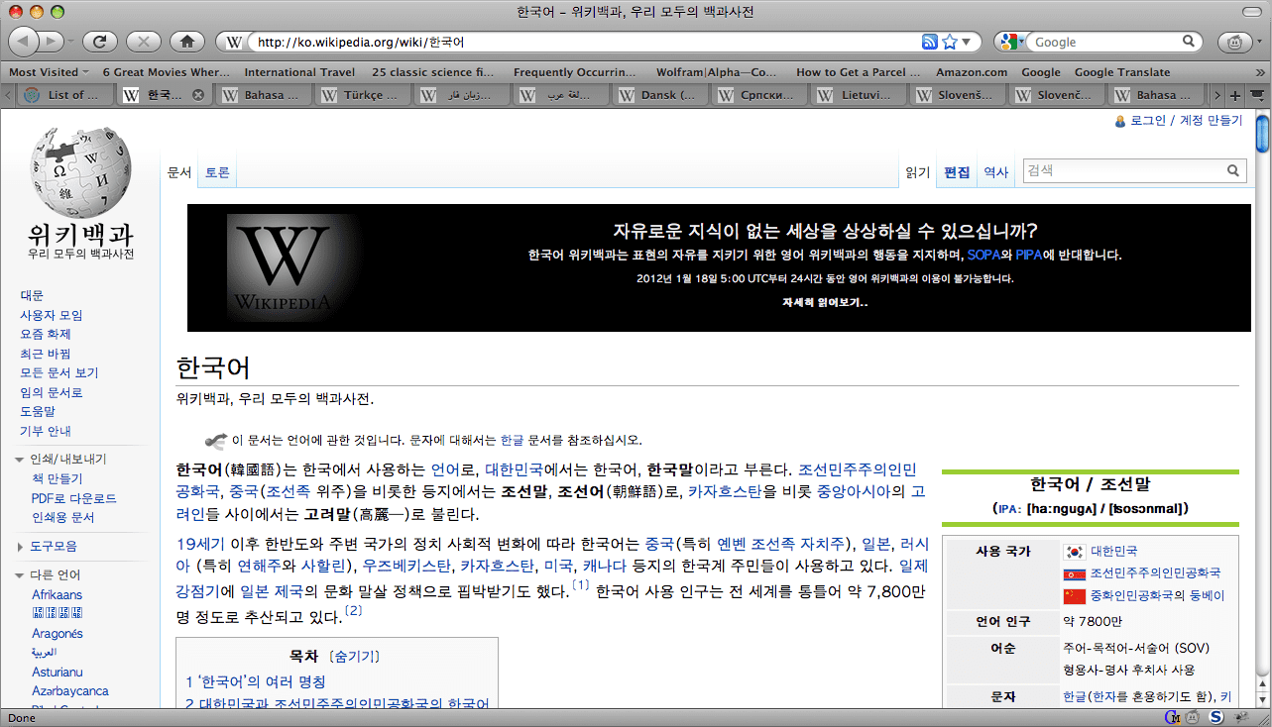Open the Google Translate bookmark
The width and height of the screenshot is (1272, 727).
[1121, 72]
